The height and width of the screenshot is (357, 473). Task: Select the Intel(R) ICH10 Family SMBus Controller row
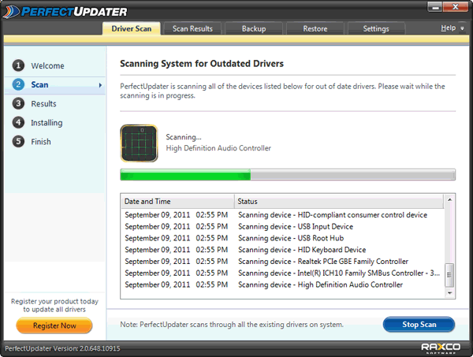(283, 273)
